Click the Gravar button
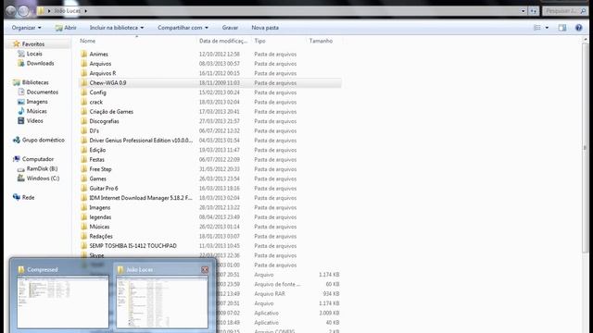The width and height of the screenshot is (593, 333). pyautogui.click(x=230, y=28)
